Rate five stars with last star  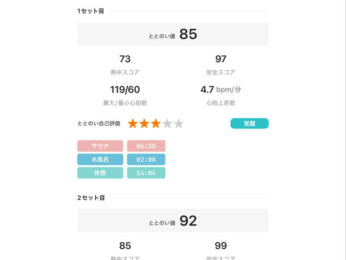point(179,124)
